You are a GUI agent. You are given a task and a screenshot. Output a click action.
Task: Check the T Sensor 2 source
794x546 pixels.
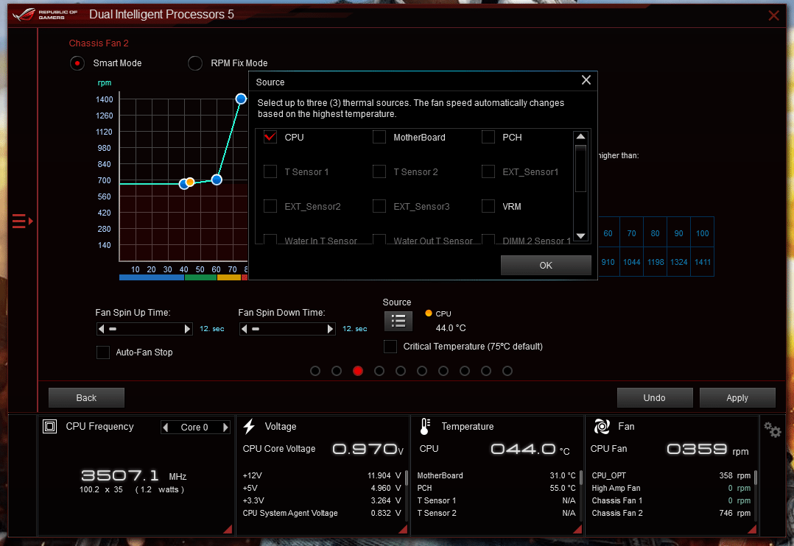379,171
